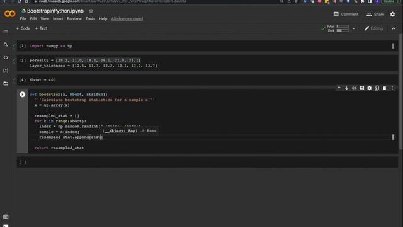Open the RAM and Disk resource indicator

[x=338, y=28]
